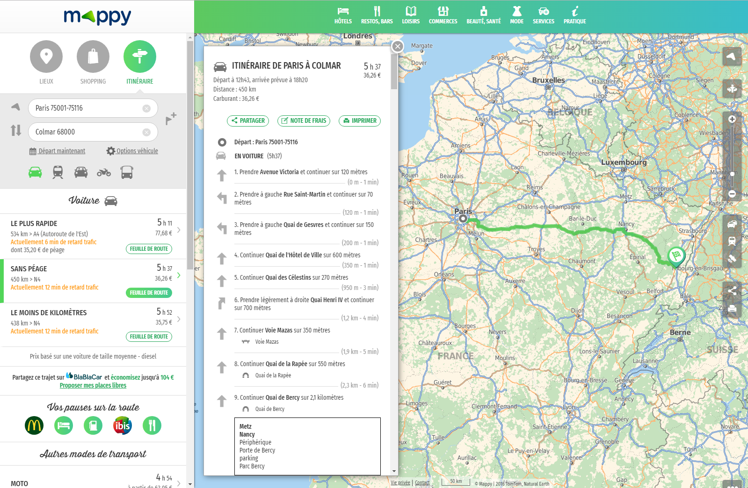Screen dimensions: 748x488
Task: Open Pratique category in top menu
Action: tap(575, 15)
